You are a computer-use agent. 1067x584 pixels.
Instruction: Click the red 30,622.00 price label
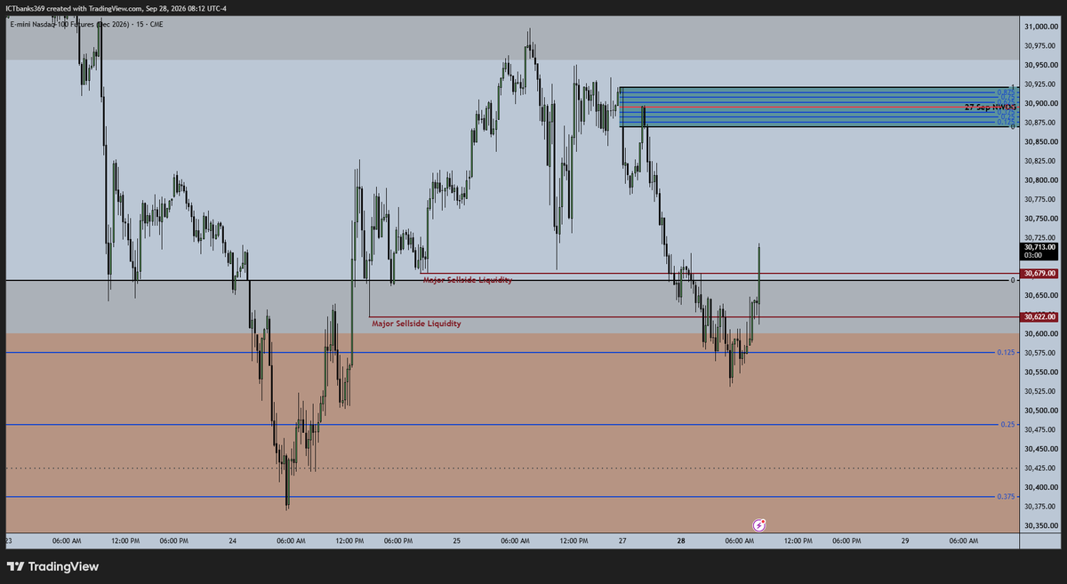click(1040, 316)
